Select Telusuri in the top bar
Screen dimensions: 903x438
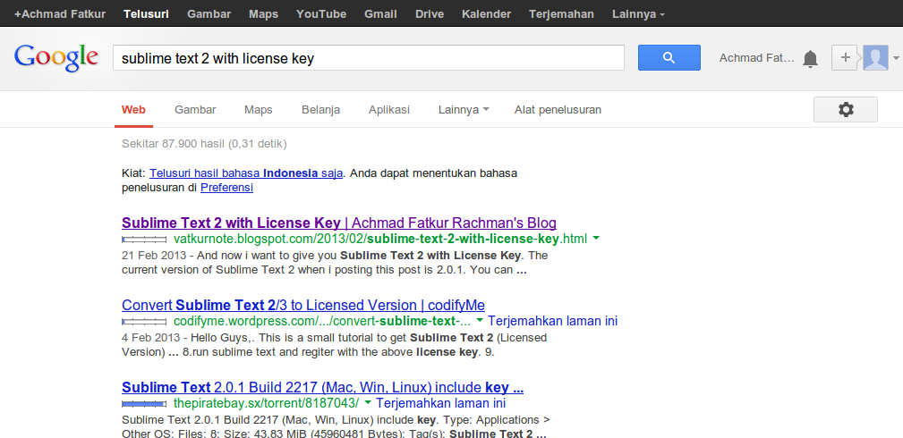146,13
